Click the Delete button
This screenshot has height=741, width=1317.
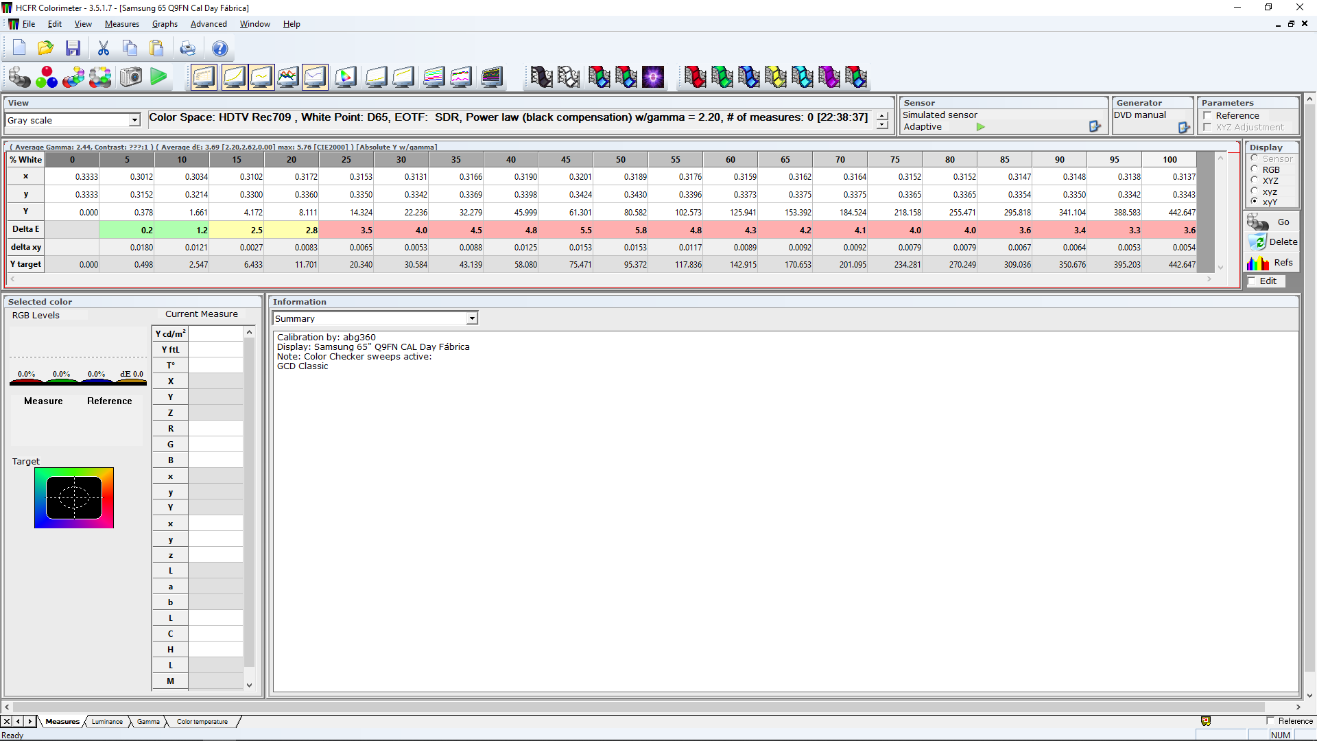pos(1272,242)
